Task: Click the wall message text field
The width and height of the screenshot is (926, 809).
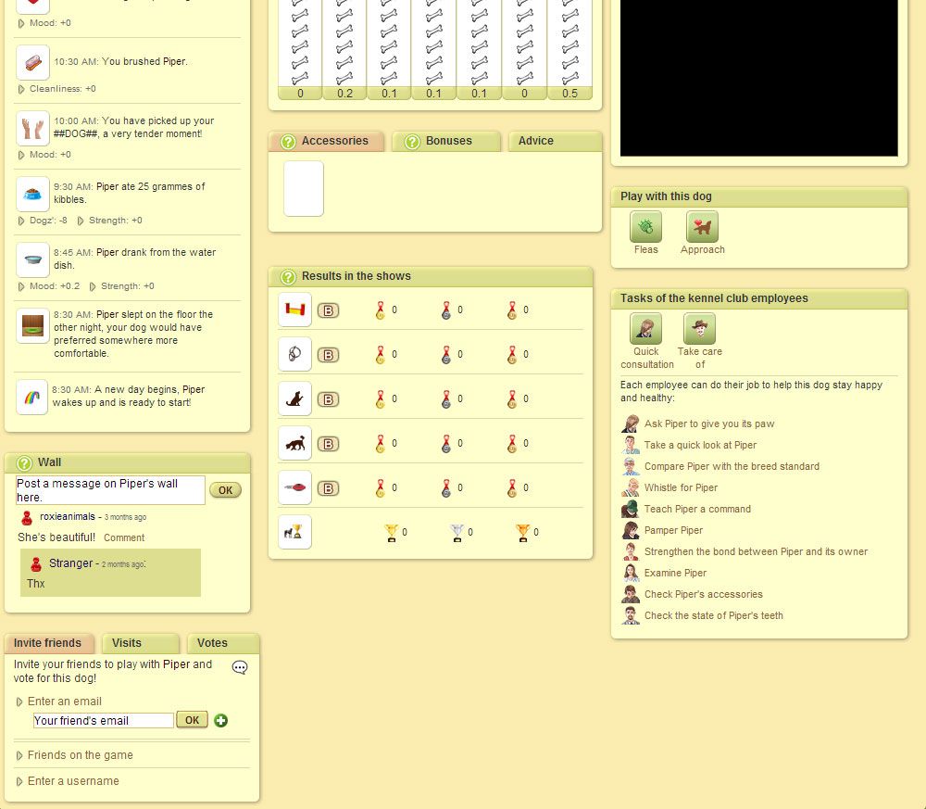Action: pos(110,490)
